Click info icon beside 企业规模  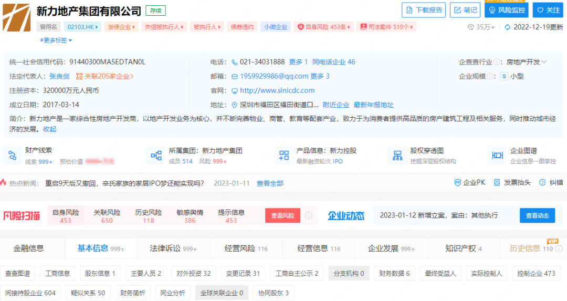pos(490,76)
